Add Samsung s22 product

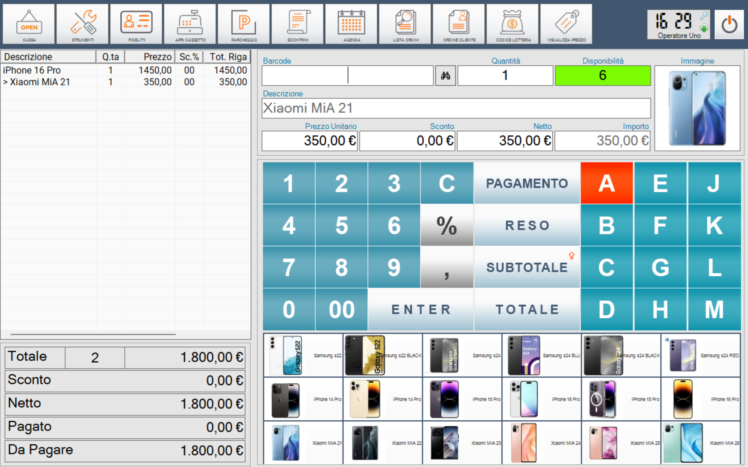303,355
